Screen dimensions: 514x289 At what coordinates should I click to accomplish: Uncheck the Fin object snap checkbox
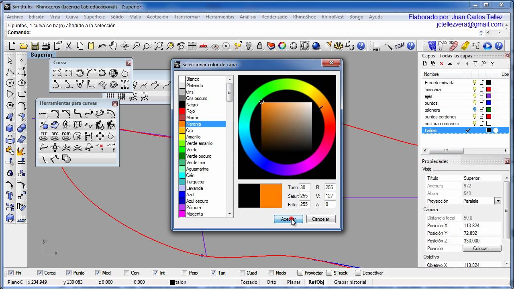point(10,273)
